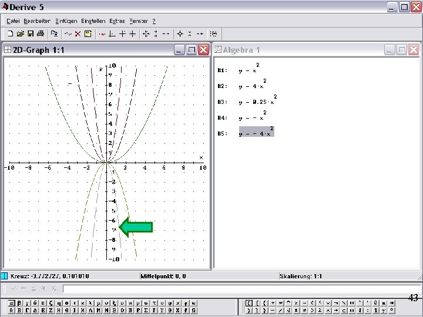Insert the plus sign symbol button

point(273,303)
